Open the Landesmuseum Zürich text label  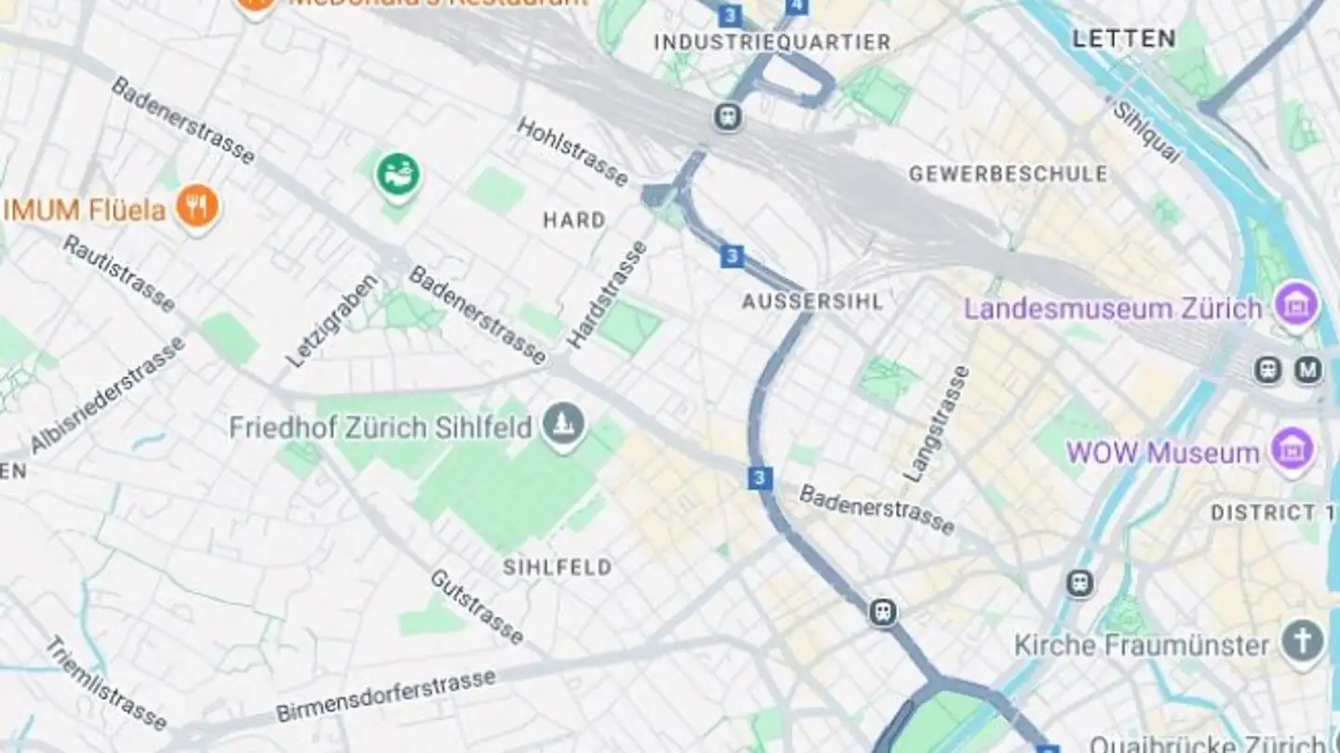pos(1113,309)
